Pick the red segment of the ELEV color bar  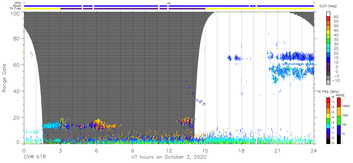coord(329,19)
